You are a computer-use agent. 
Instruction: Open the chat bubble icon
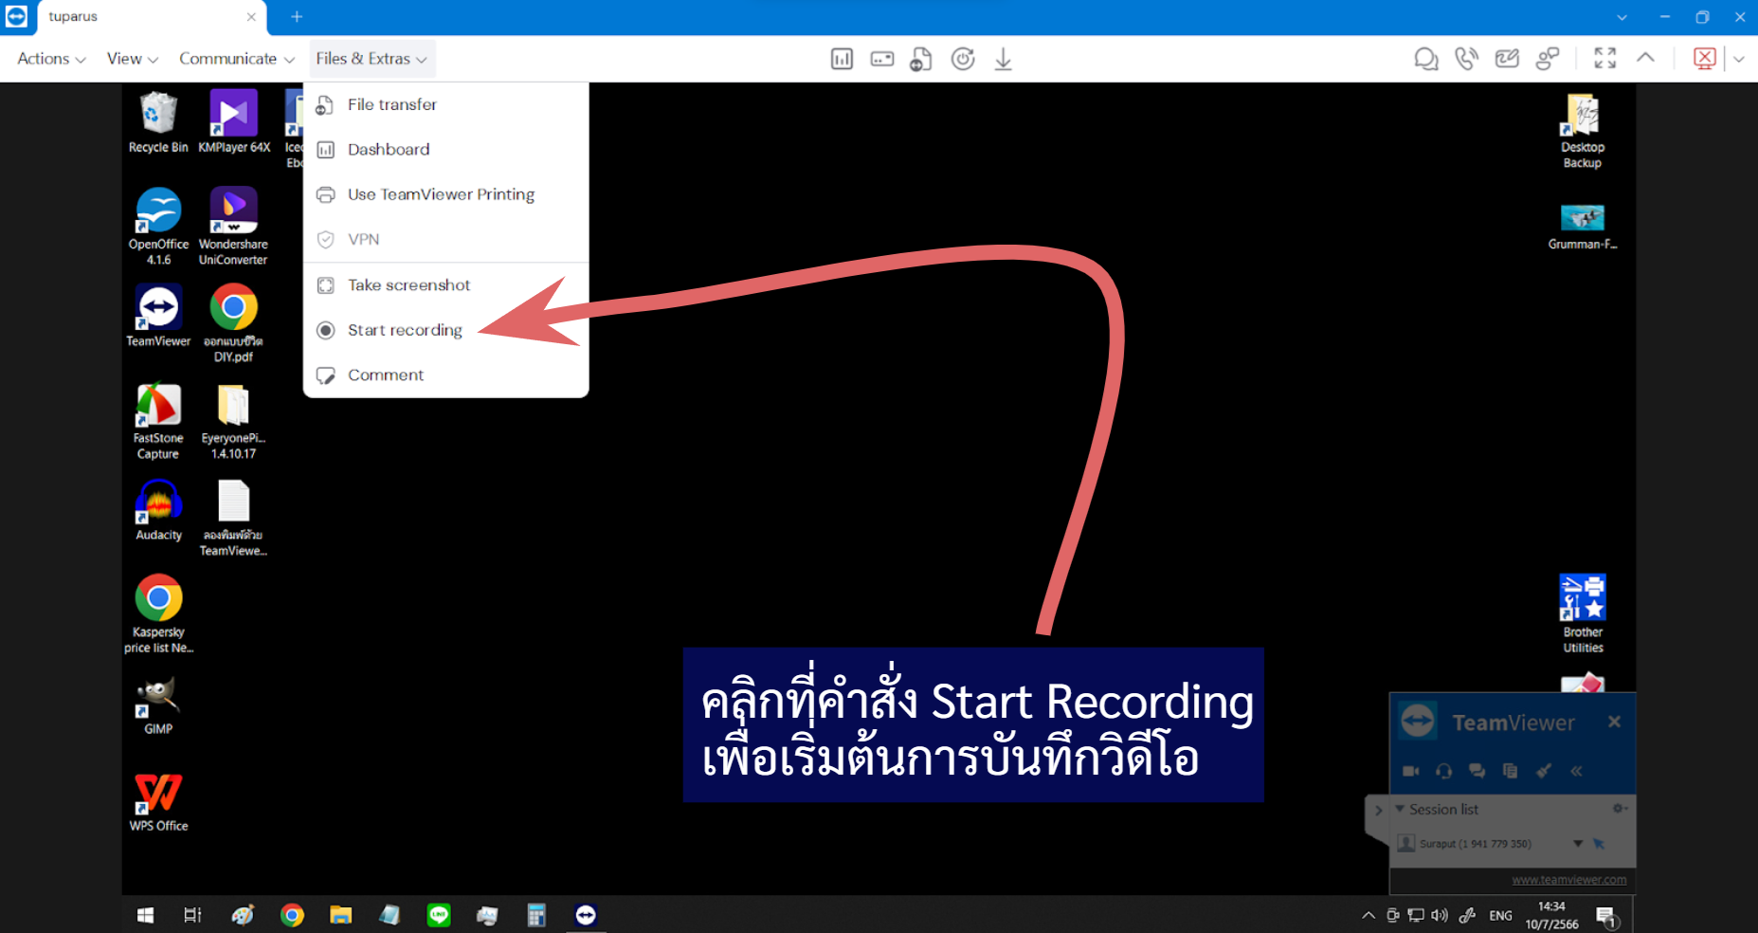[1425, 60]
